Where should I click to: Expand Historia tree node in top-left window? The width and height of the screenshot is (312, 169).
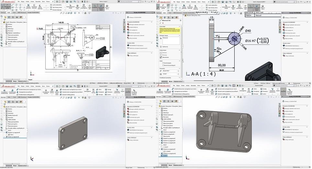pos(5,24)
